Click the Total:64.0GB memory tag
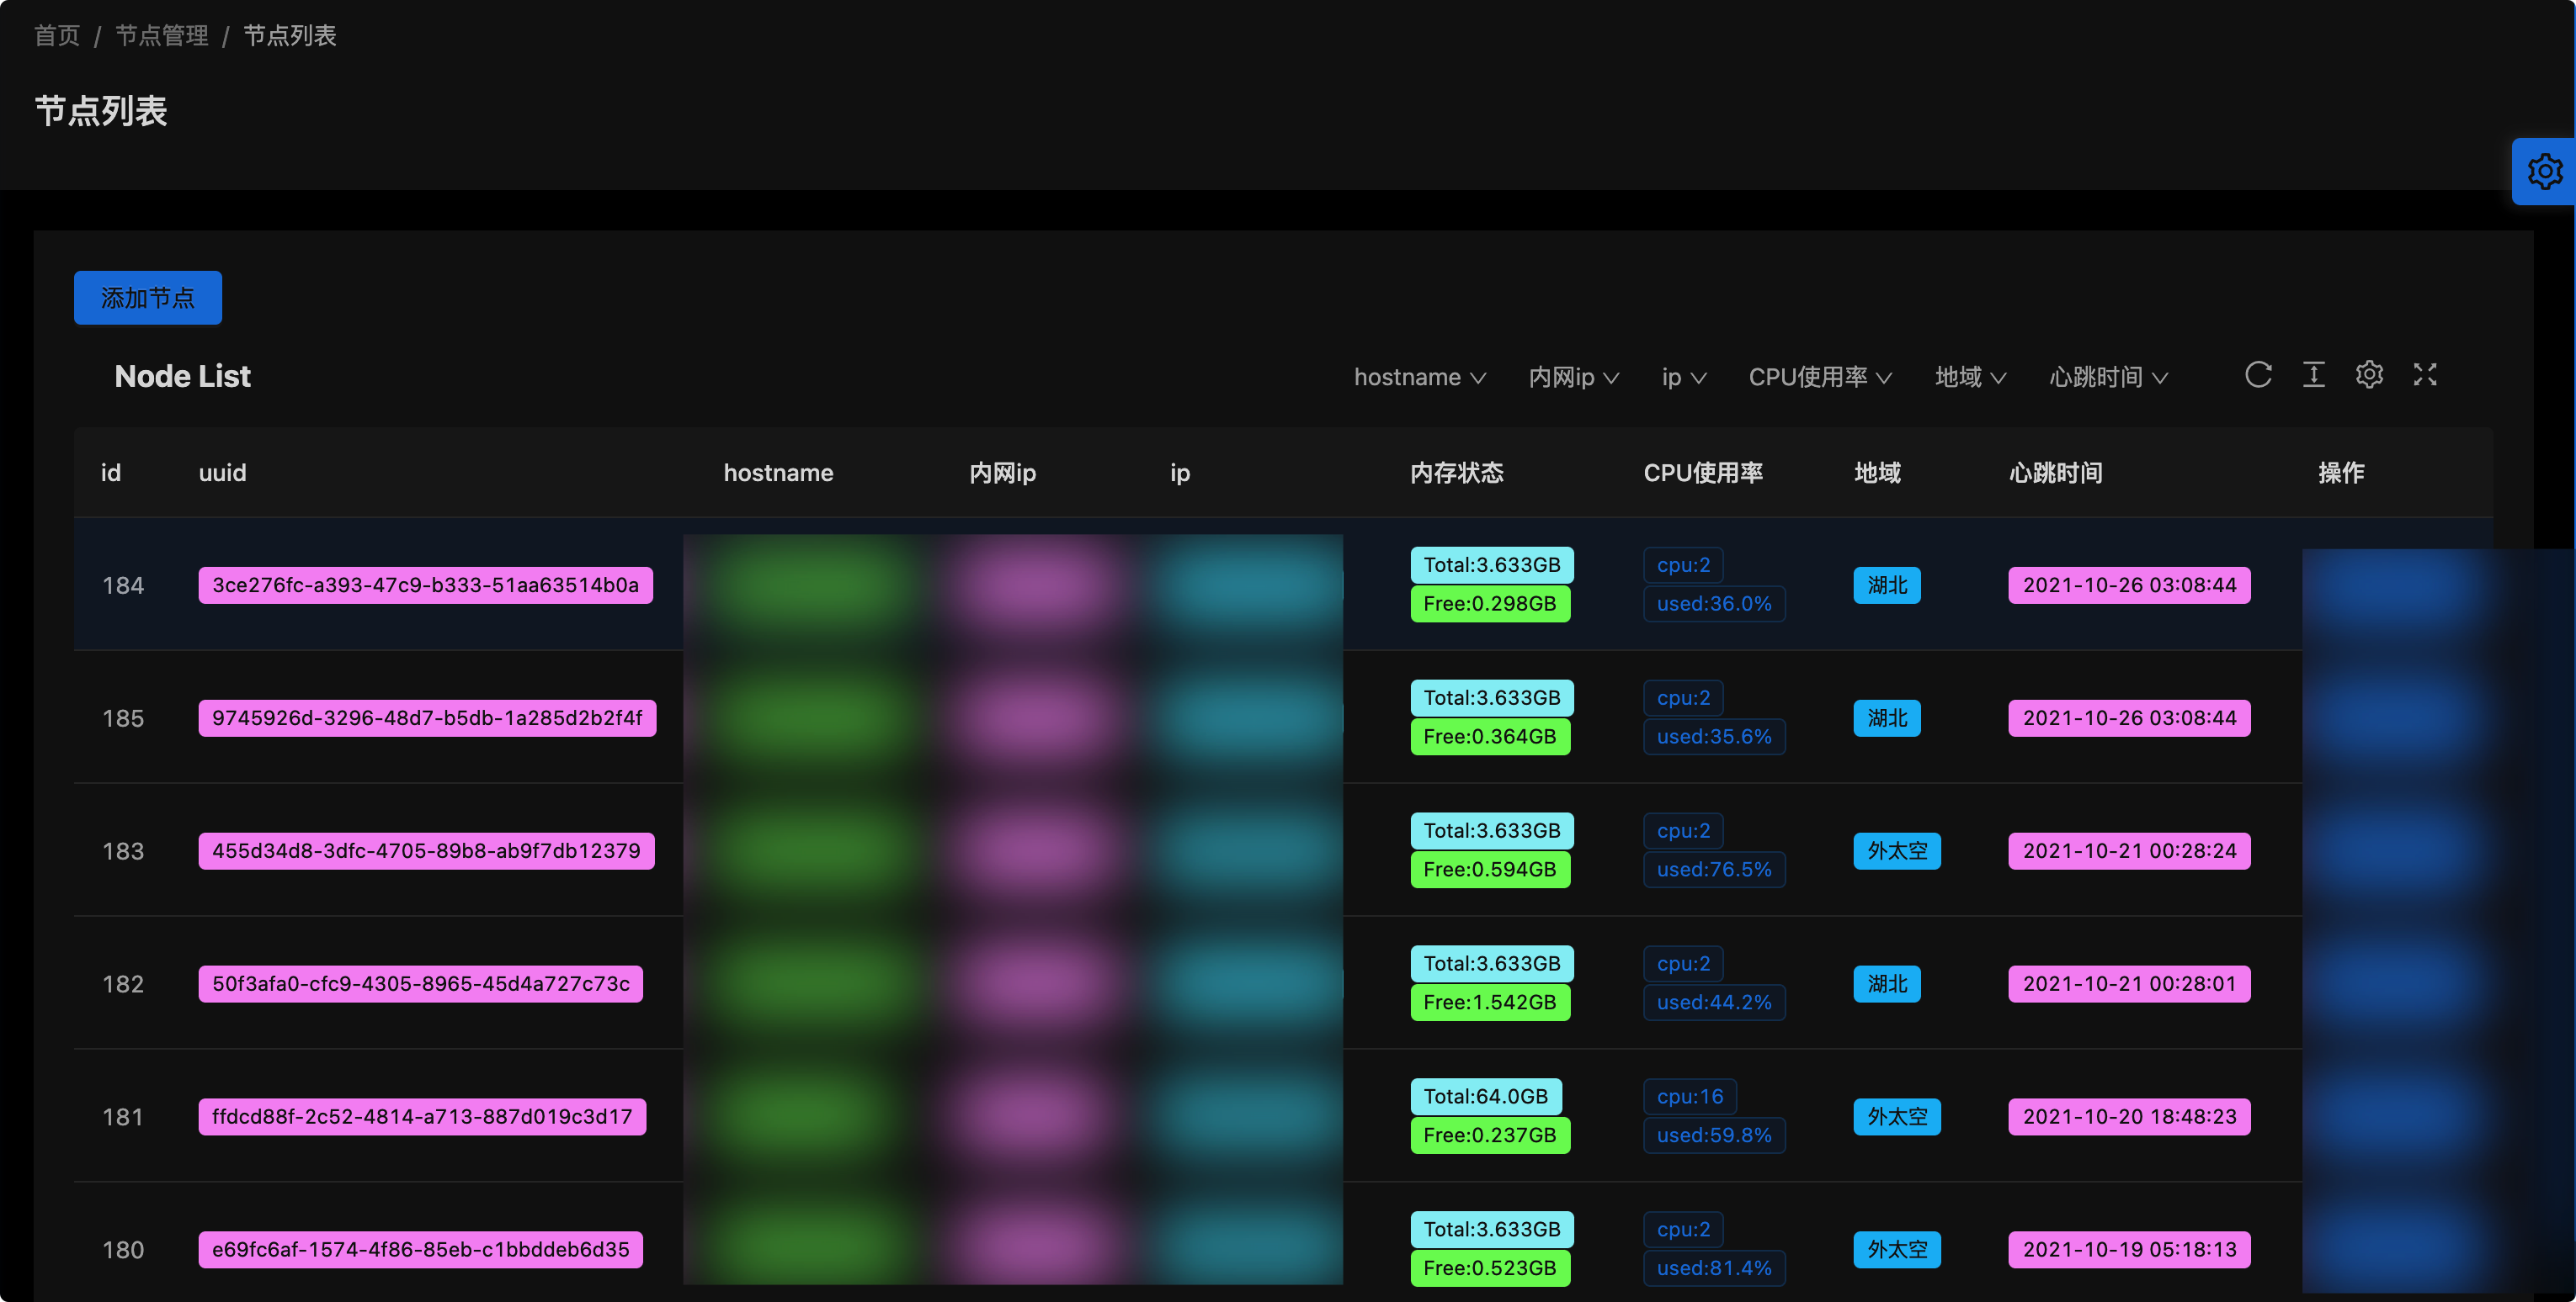Viewport: 2576px width, 1302px height. (x=1485, y=1096)
